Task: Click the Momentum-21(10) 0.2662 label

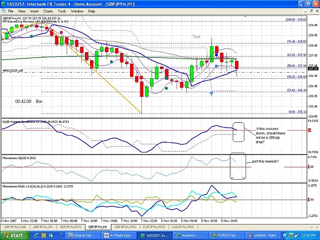Action: (x=19, y=158)
